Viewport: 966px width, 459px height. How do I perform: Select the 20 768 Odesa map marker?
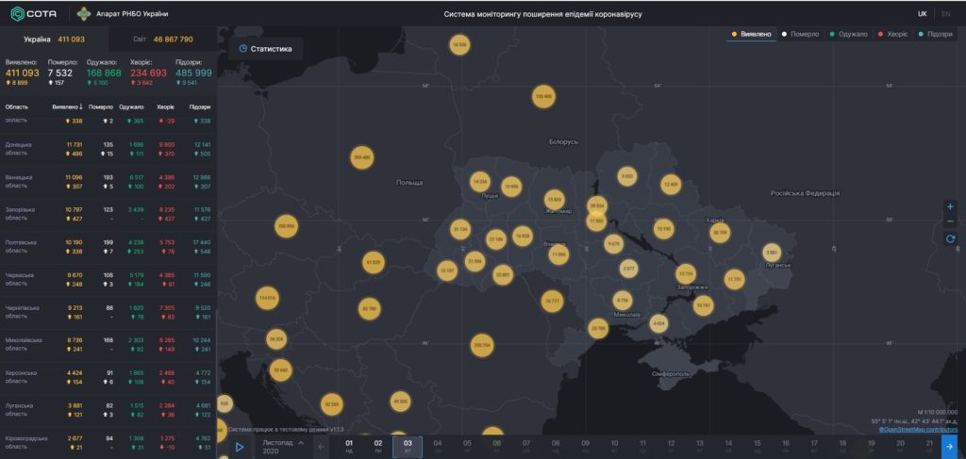click(598, 329)
